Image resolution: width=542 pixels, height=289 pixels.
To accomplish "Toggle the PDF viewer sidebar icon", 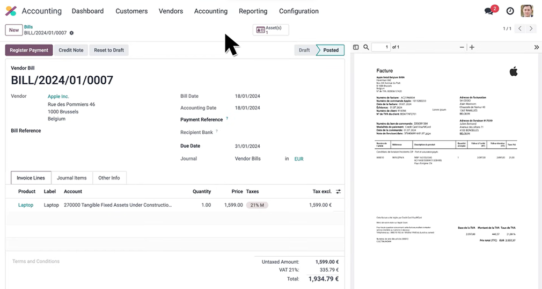I will coord(356,47).
